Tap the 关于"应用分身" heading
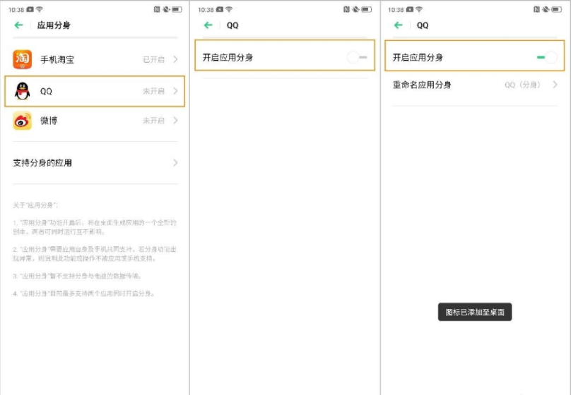Viewport: 571px width, 395px height. [x=35, y=205]
